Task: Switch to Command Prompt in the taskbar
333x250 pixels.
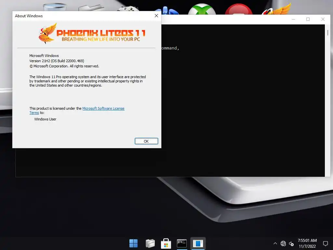Action: click(182, 243)
